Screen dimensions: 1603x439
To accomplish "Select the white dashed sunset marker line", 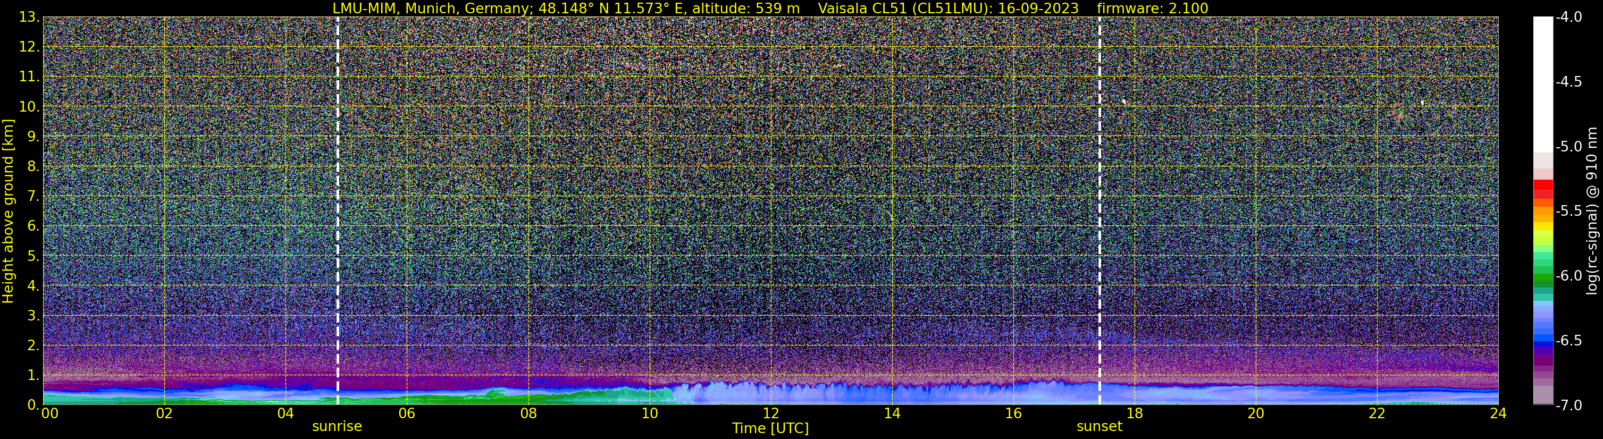I will coord(1100,211).
